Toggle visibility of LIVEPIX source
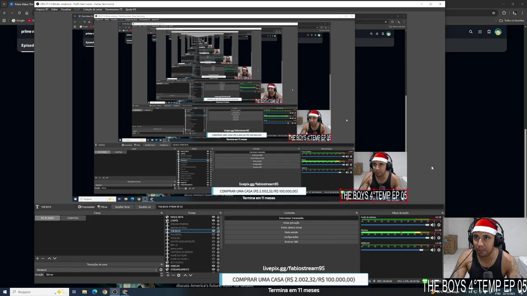 coord(213,220)
